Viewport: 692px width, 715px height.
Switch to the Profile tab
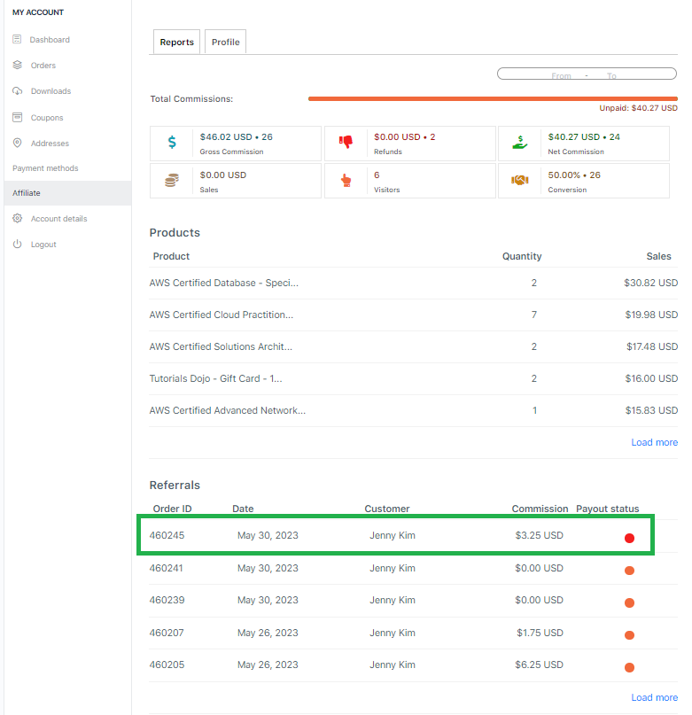225,41
